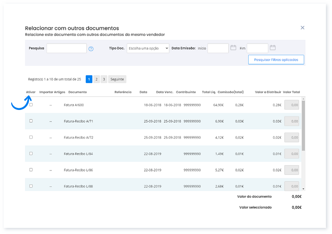Click the Início date input field
Screen dimensions: 332x234
218,48
